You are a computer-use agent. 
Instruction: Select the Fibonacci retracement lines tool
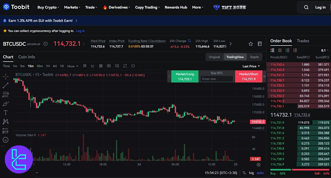[x=6, y=95]
